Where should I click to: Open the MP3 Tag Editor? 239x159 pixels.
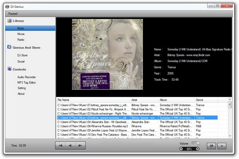[x=26, y=83]
